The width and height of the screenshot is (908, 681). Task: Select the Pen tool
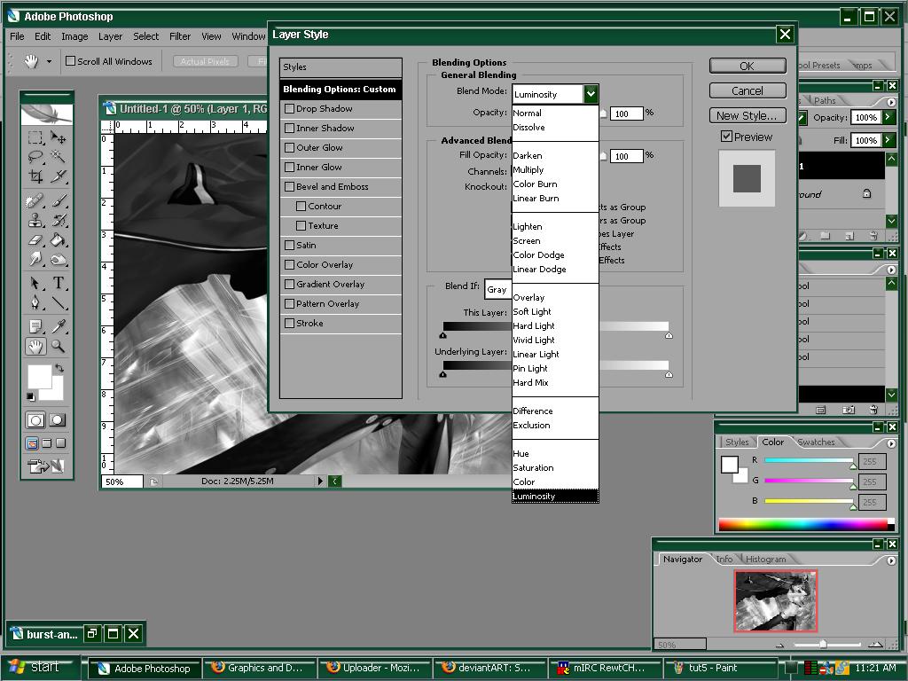pos(35,303)
